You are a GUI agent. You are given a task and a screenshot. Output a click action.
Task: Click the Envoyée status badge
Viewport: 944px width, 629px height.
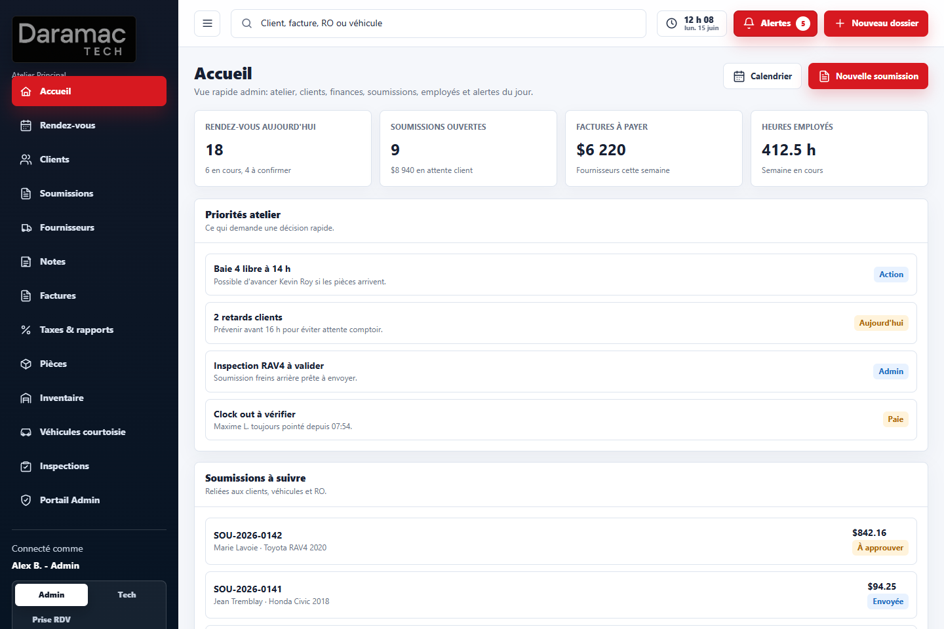tap(888, 601)
